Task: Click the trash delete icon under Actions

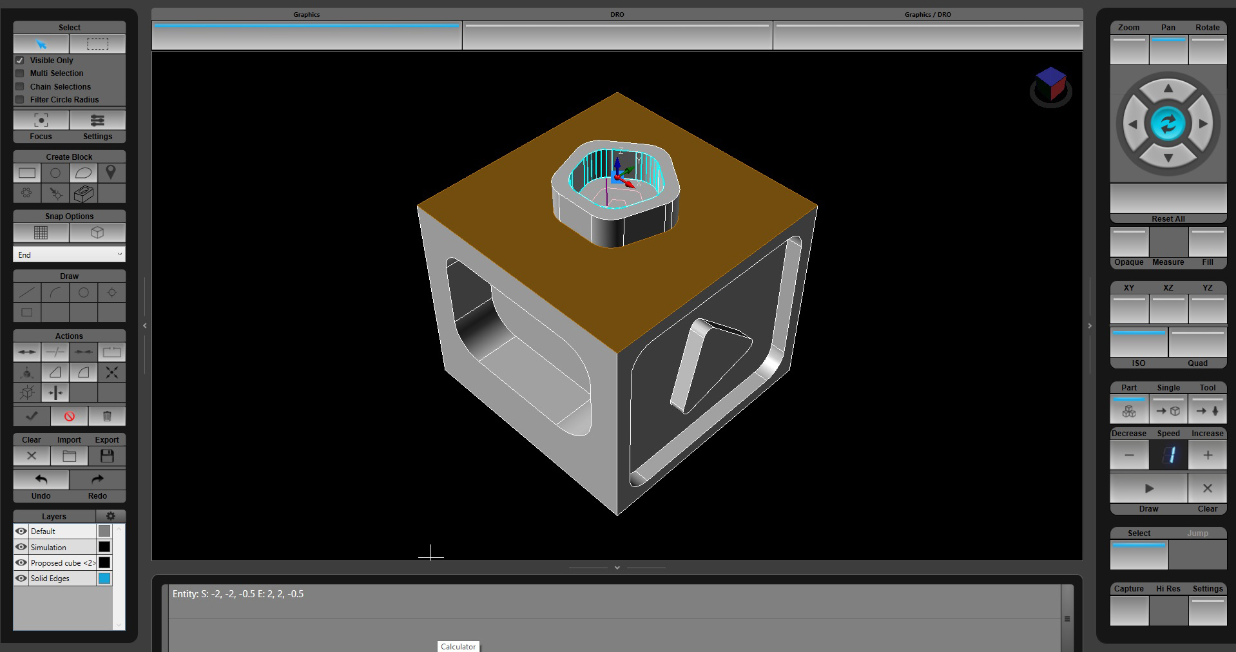Action: (107, 416)
